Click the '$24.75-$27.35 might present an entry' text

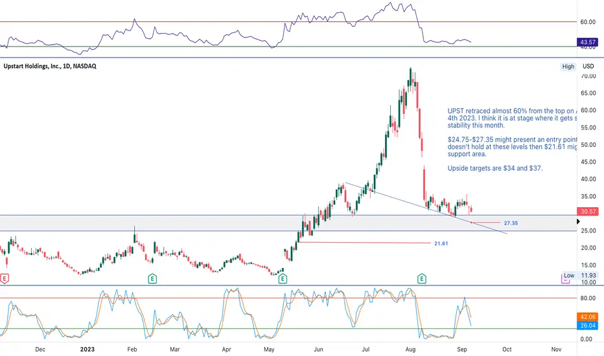click(x=512, y=147)
